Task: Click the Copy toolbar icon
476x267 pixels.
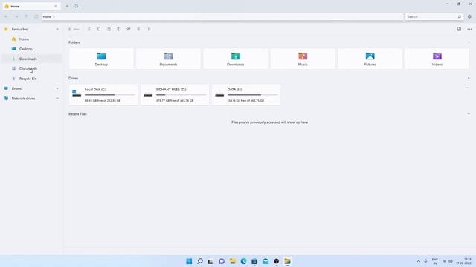Action: point(99,29)
